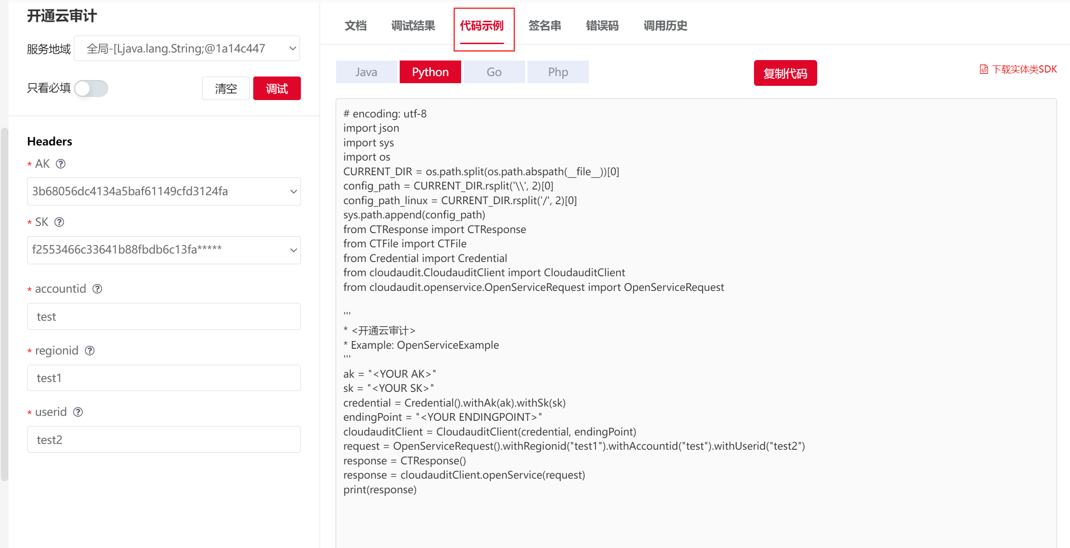
Task: Click the code line 'import json'
Action: 371,128
